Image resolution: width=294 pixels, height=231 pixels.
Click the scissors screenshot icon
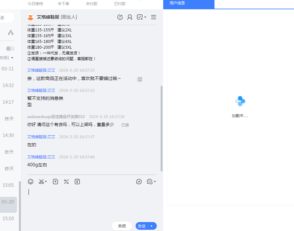point(41,181)
